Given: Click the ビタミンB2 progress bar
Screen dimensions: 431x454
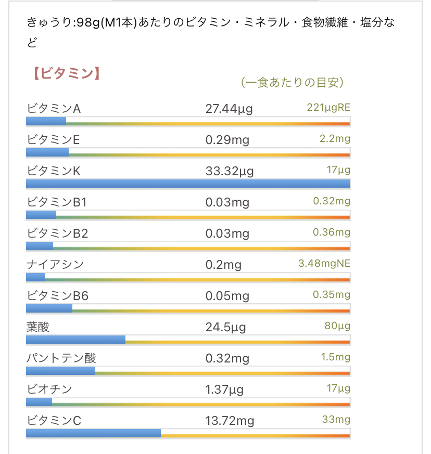Looking at the screenshot, I should [188, 246].
